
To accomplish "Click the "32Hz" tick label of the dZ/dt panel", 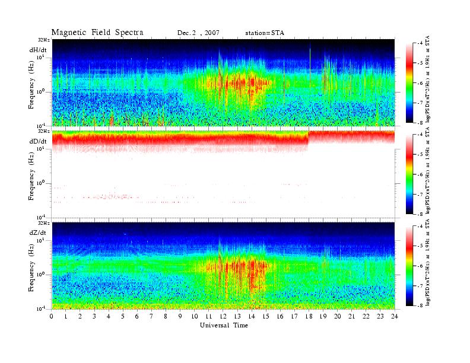I will 44,223.
